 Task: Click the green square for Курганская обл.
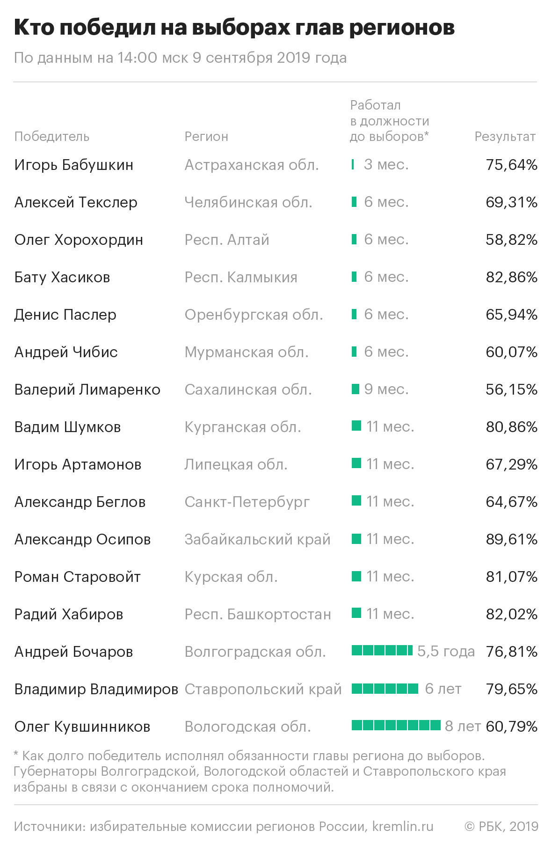point(356,426)
